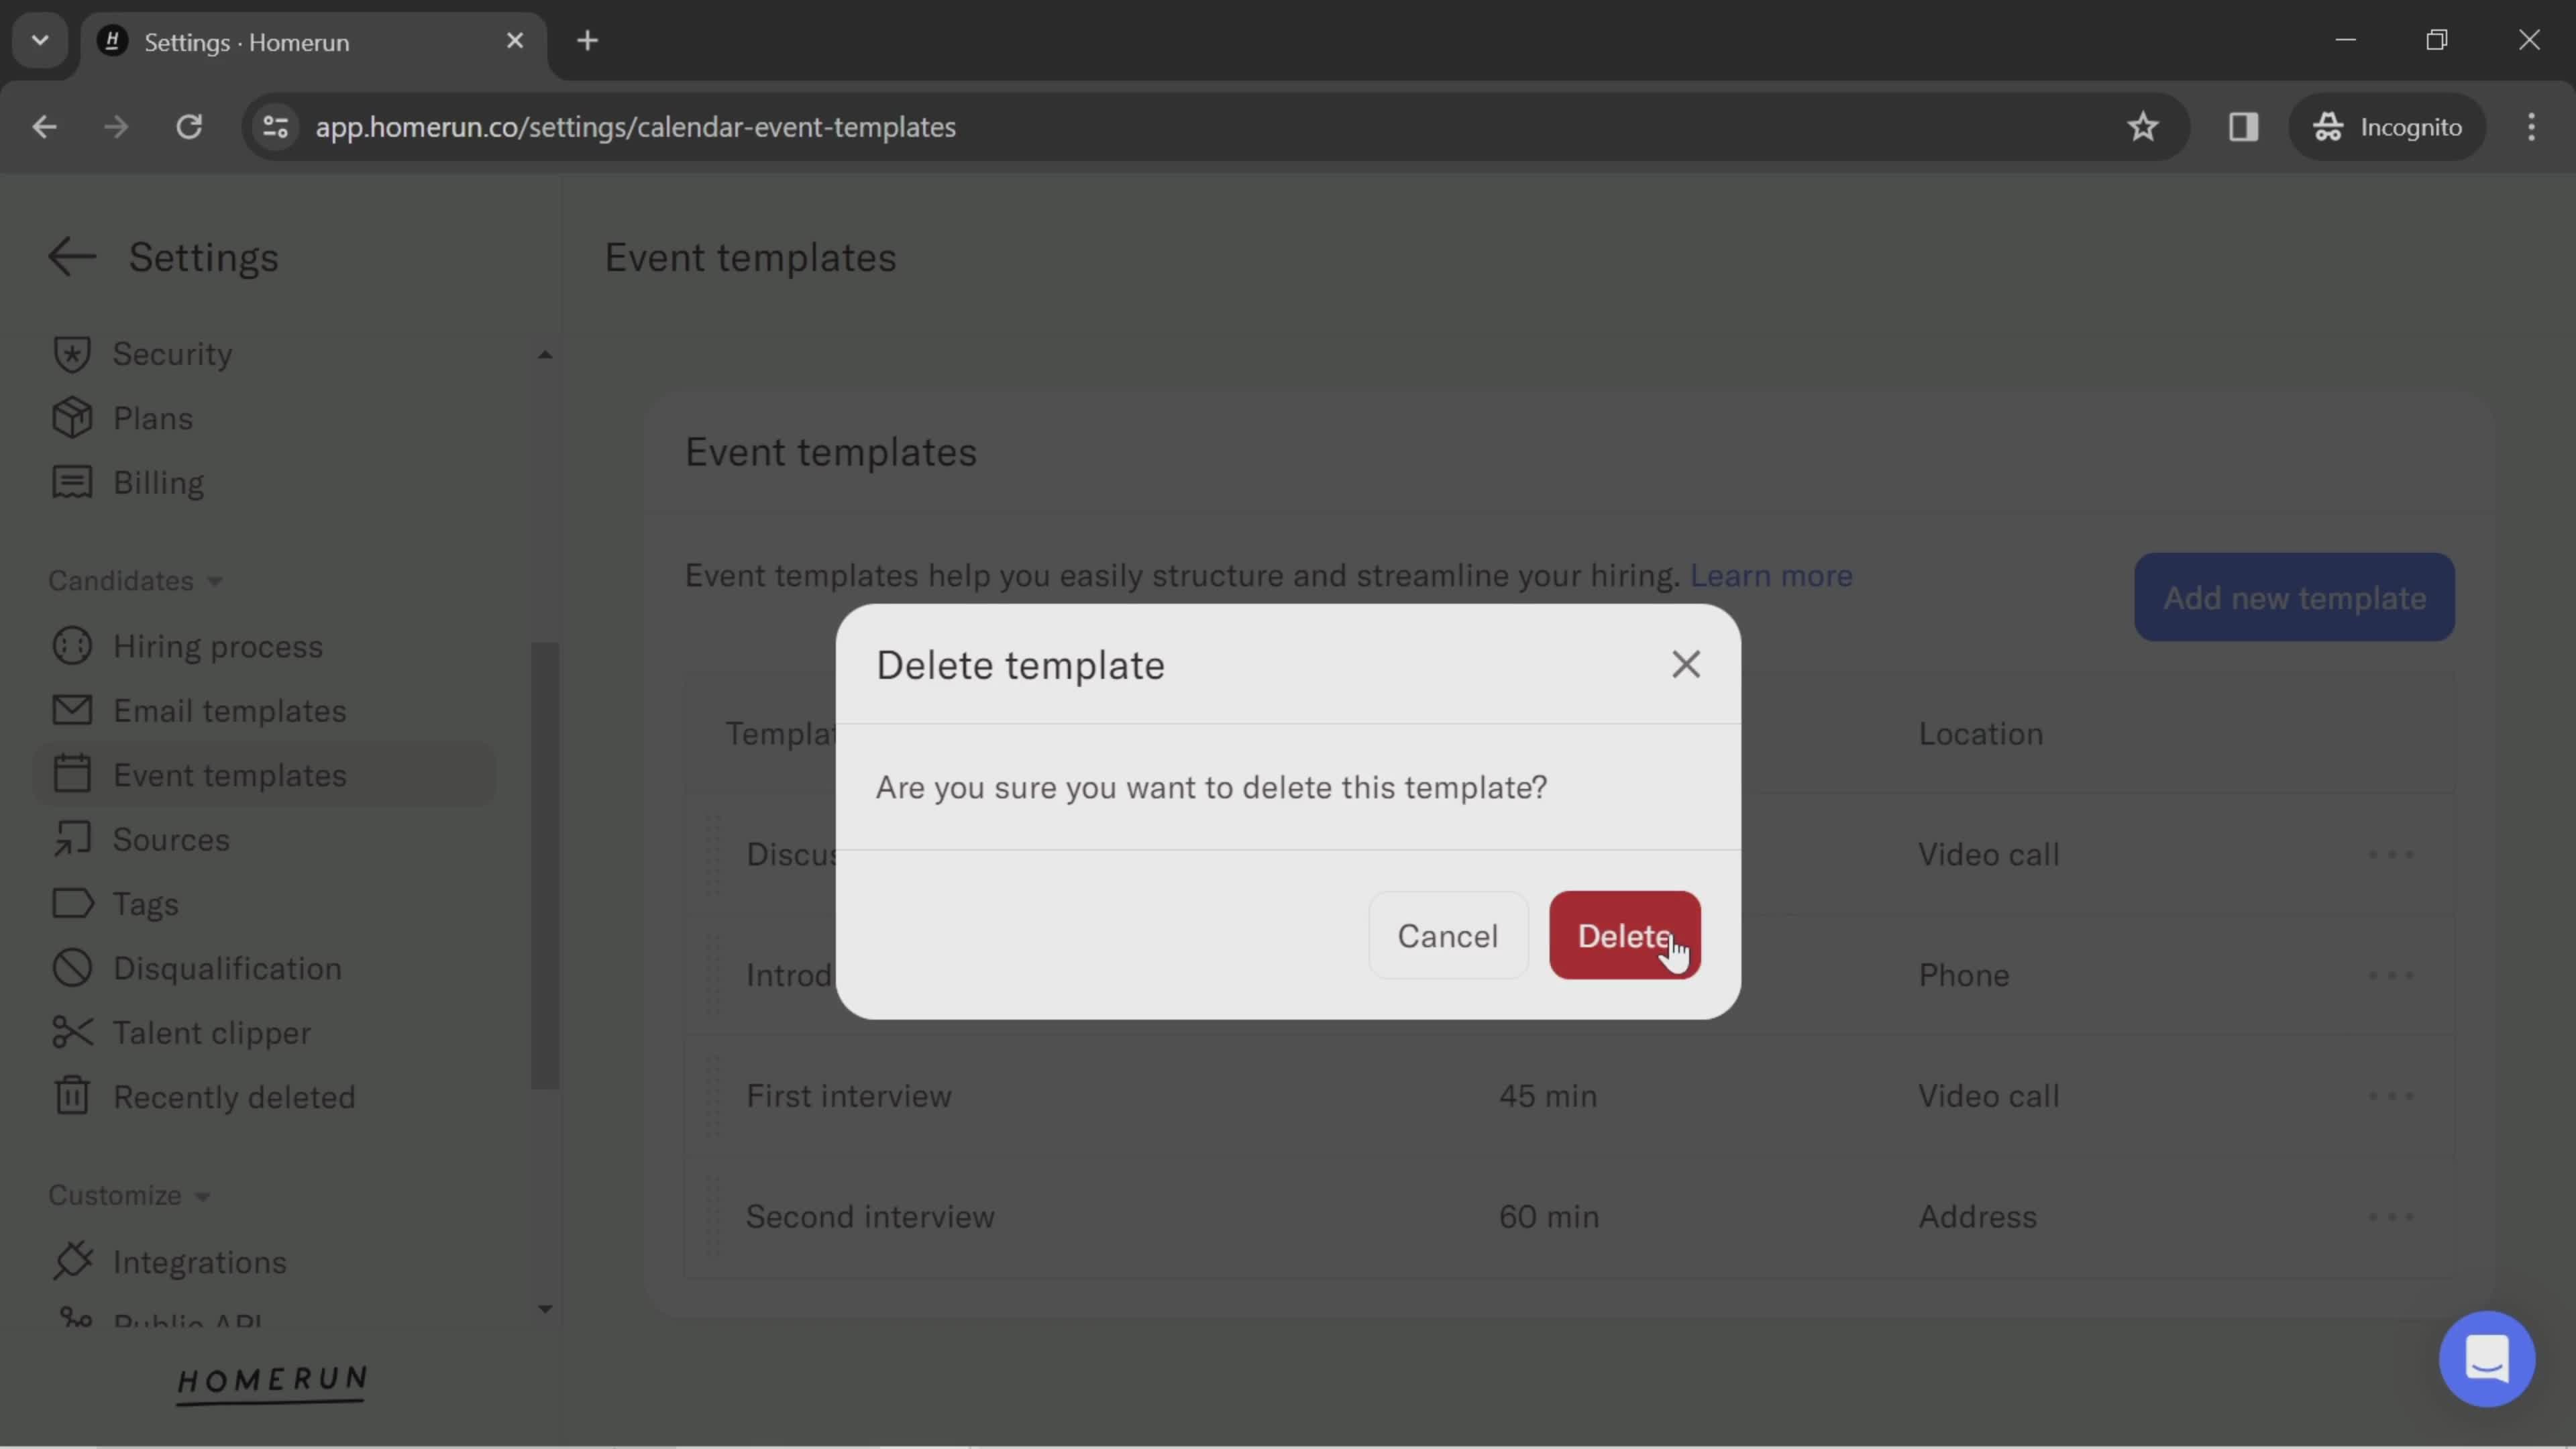Open a new browser tab
Viewport: 2576px width, 1449px height.
(x=587, y=41)
